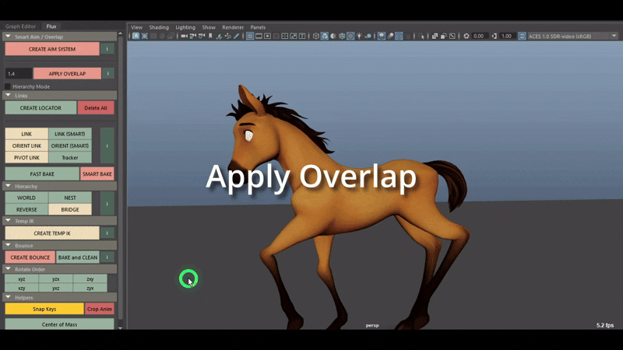This screenshot has height=350, width=623.
Task: Click the overlap value field showing 1.4
Action: click(x=18, y=73)
